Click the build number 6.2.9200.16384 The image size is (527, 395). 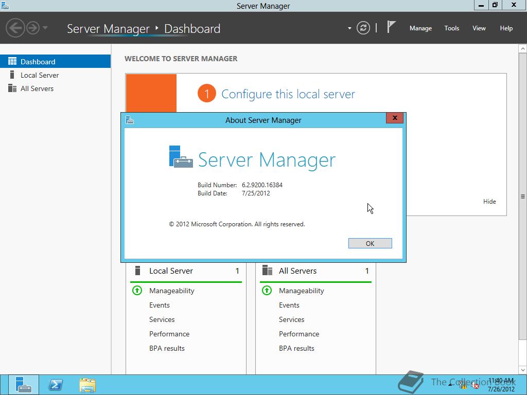tap(262, 185)
